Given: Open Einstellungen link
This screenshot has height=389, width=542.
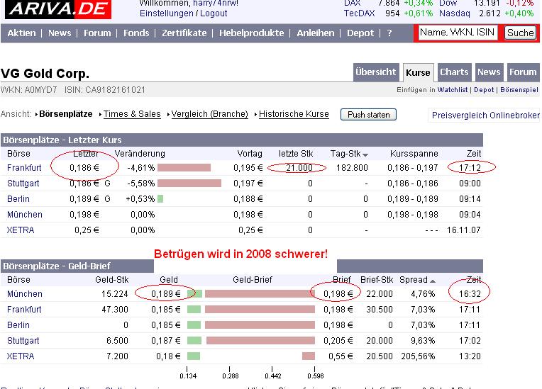Looking at the screenshot, I should click(x=166, y=13).
